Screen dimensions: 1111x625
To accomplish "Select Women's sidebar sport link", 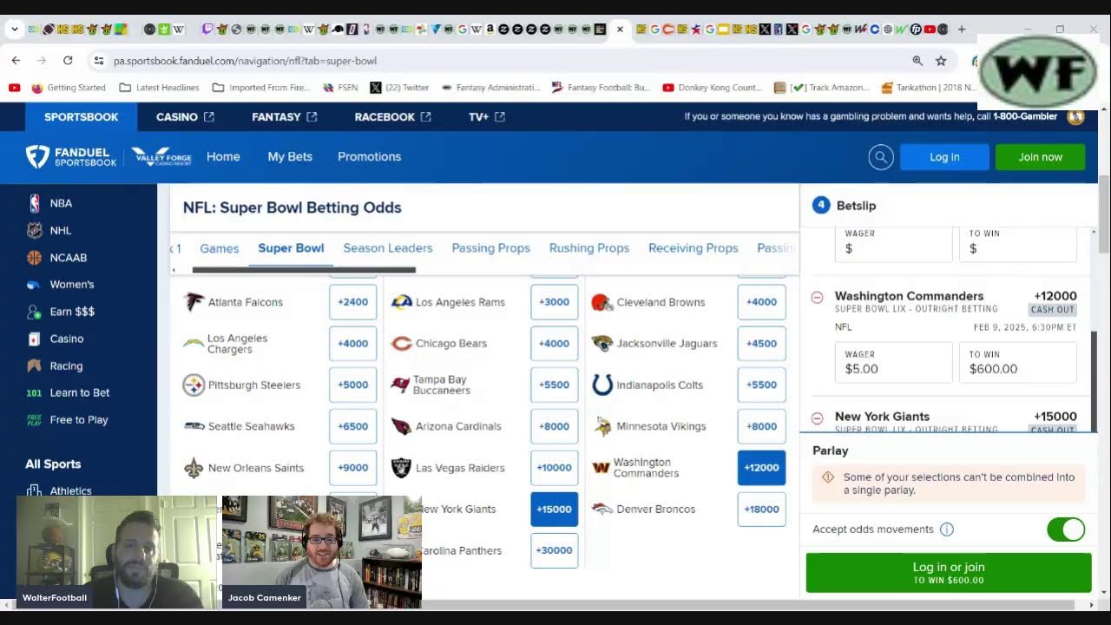I will (x=72, y=285).
